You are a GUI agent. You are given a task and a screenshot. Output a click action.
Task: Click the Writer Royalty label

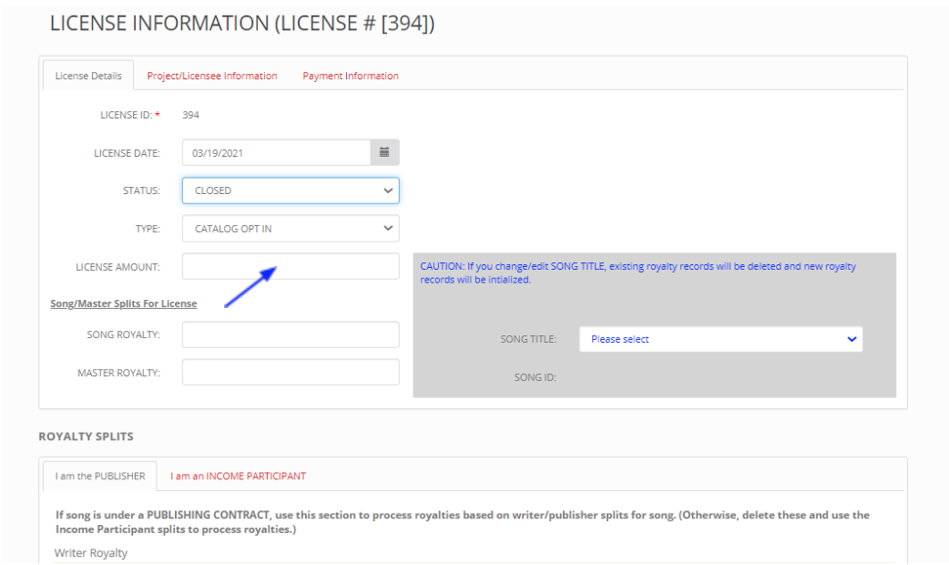[x=91, y=553]
